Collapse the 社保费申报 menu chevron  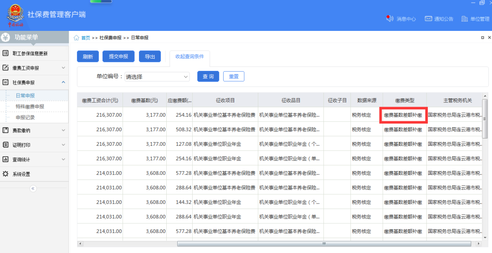63,82
